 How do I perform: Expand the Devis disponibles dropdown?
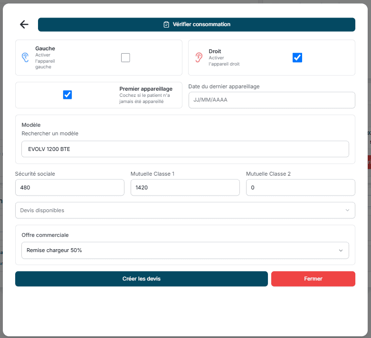coord(185,210)
